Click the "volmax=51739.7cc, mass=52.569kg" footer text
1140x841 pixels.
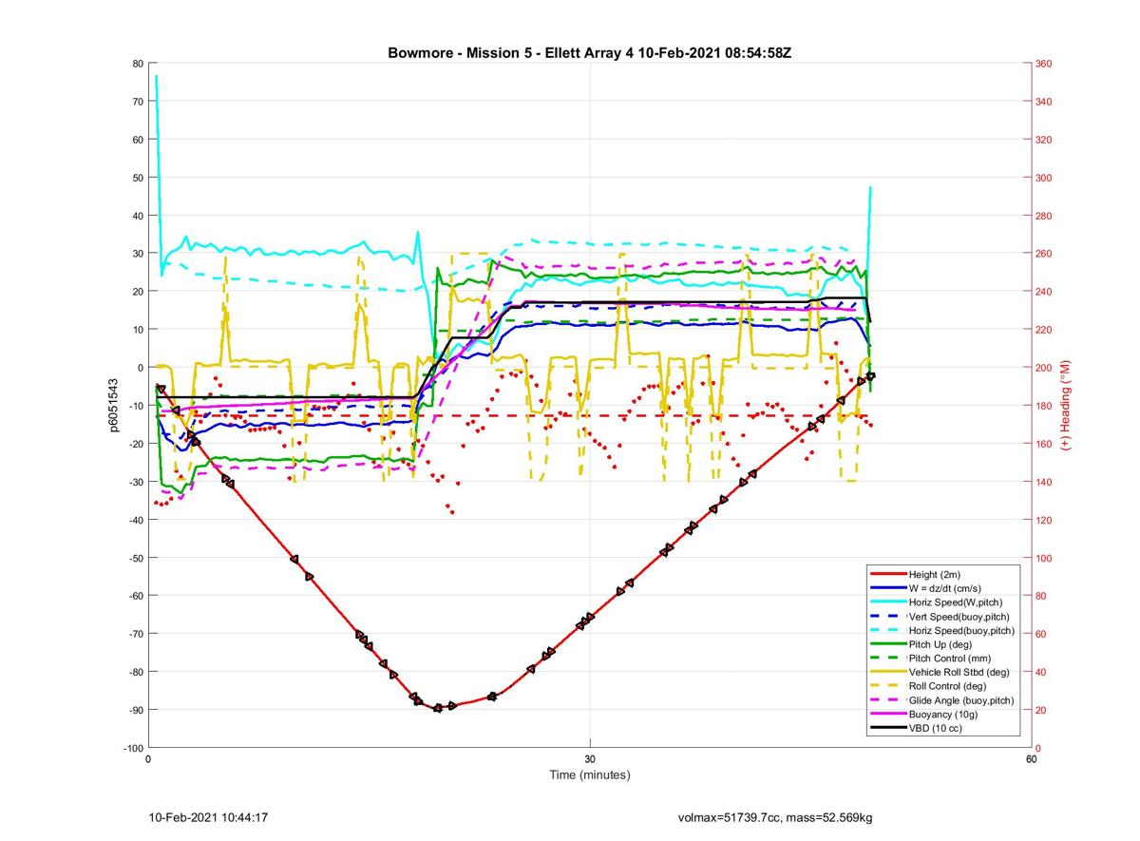coord(775,817)
